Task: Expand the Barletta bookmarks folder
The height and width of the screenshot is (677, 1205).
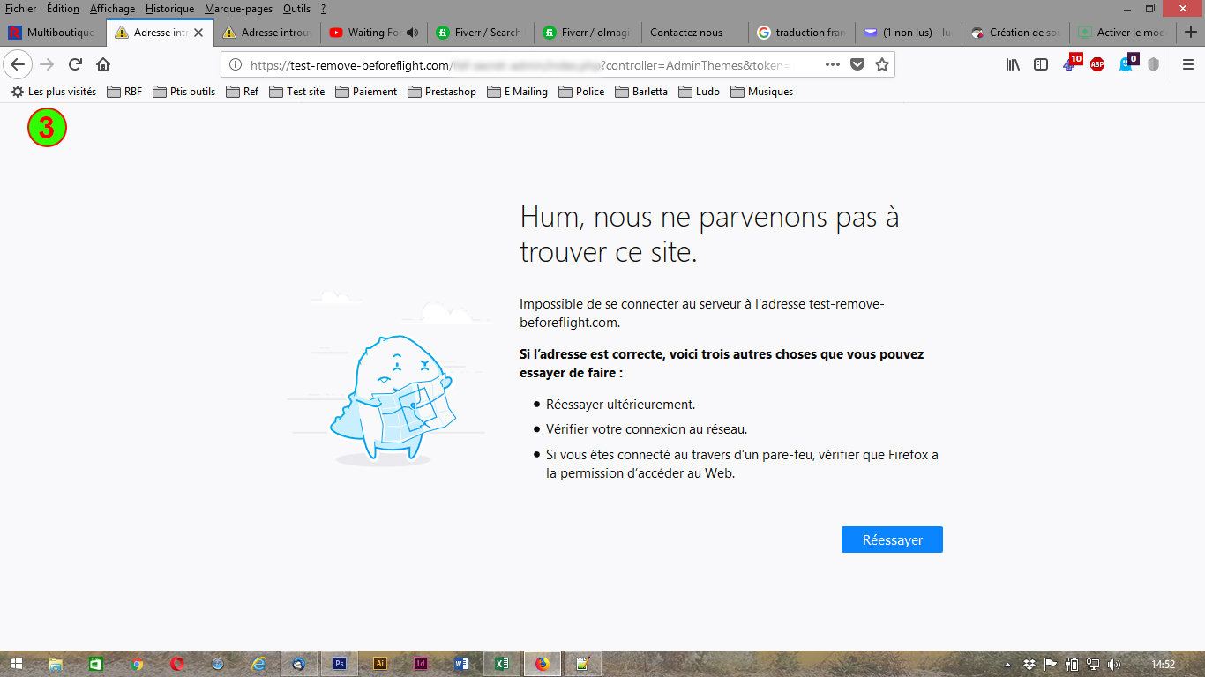Action: tap(641, 92)
